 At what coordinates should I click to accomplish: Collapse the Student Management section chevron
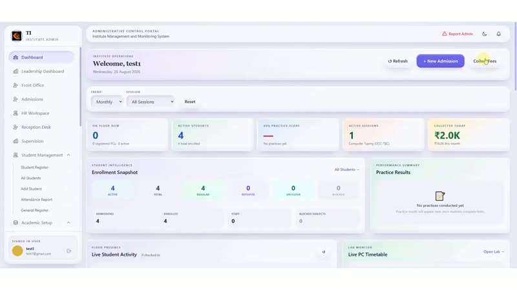pyautogui.click(x=69, y=155)
